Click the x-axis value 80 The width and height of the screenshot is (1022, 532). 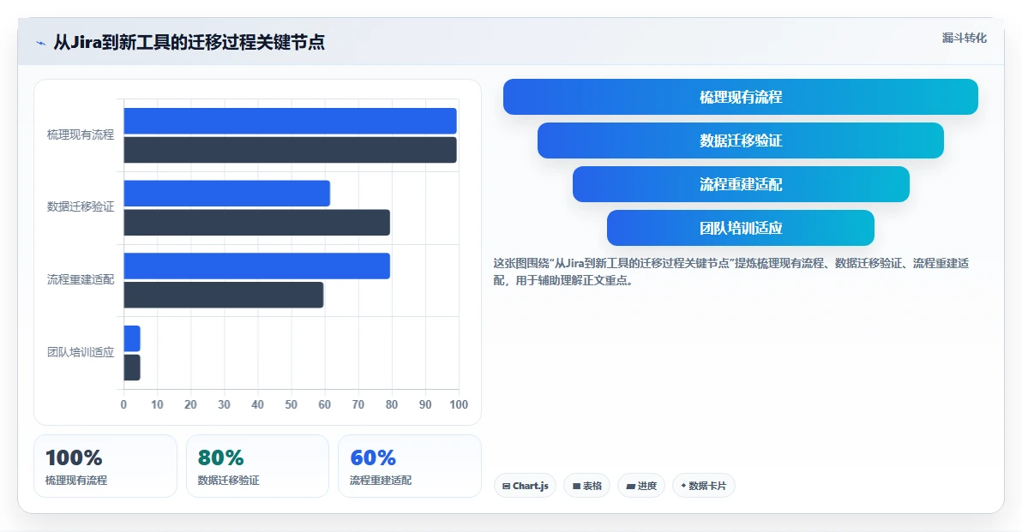click(391, 404)
